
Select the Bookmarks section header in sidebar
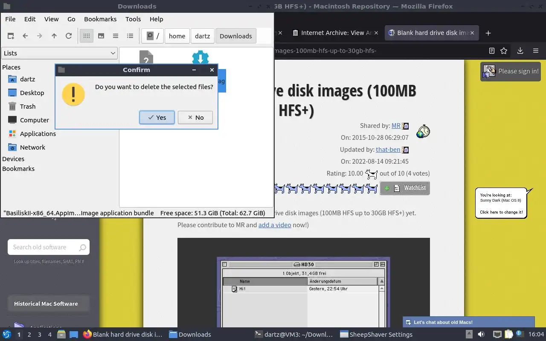18,169
